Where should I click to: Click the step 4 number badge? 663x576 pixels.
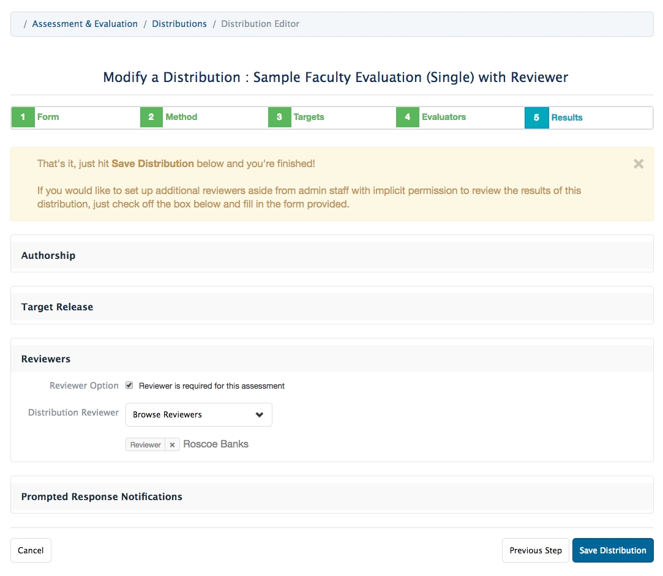point(407,117)
